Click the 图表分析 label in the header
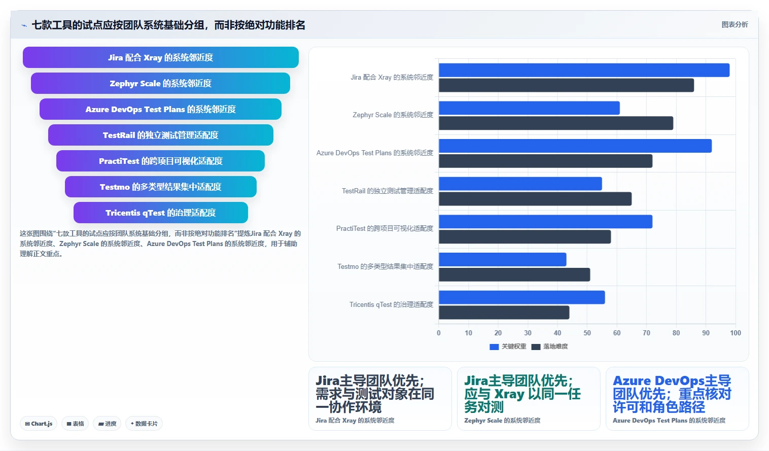 pos(735,24)
